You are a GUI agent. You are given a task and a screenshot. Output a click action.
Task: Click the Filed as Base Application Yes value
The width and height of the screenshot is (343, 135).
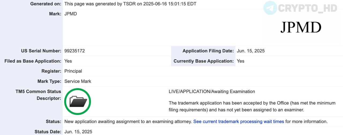(68, 61)
